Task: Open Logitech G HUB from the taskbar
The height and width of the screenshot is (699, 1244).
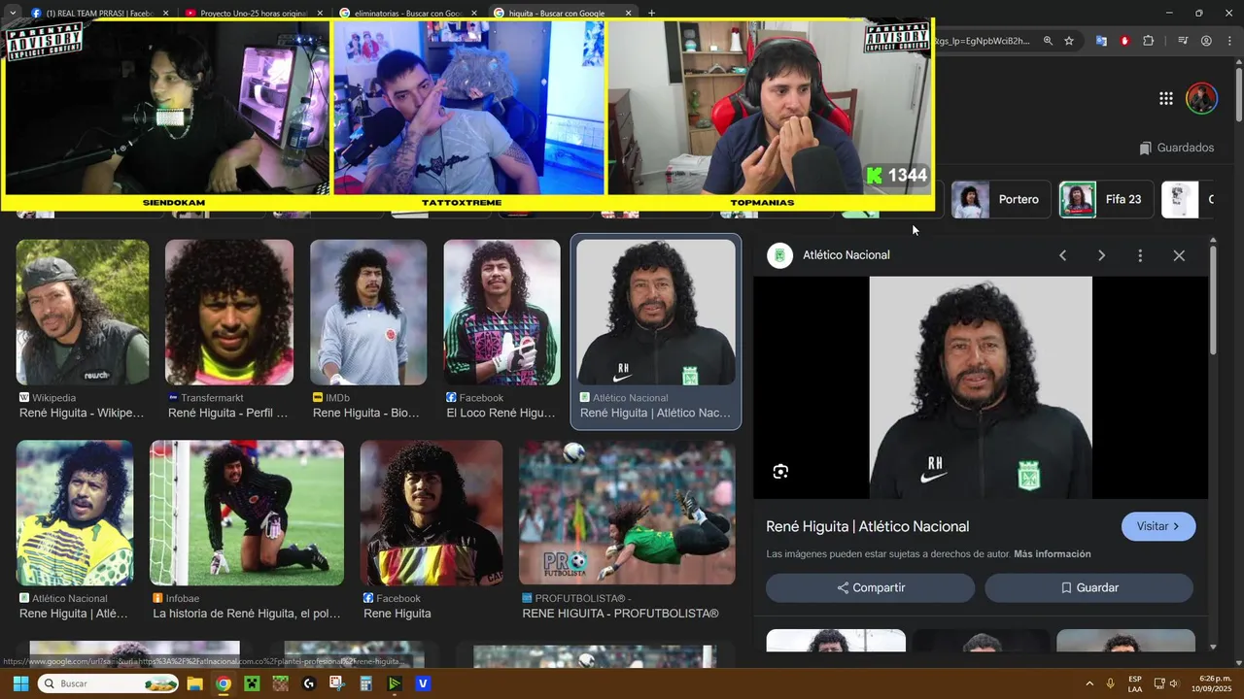Action: 309,683
